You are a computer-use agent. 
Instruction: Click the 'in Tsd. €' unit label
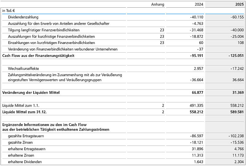click(x=9, y=11)
